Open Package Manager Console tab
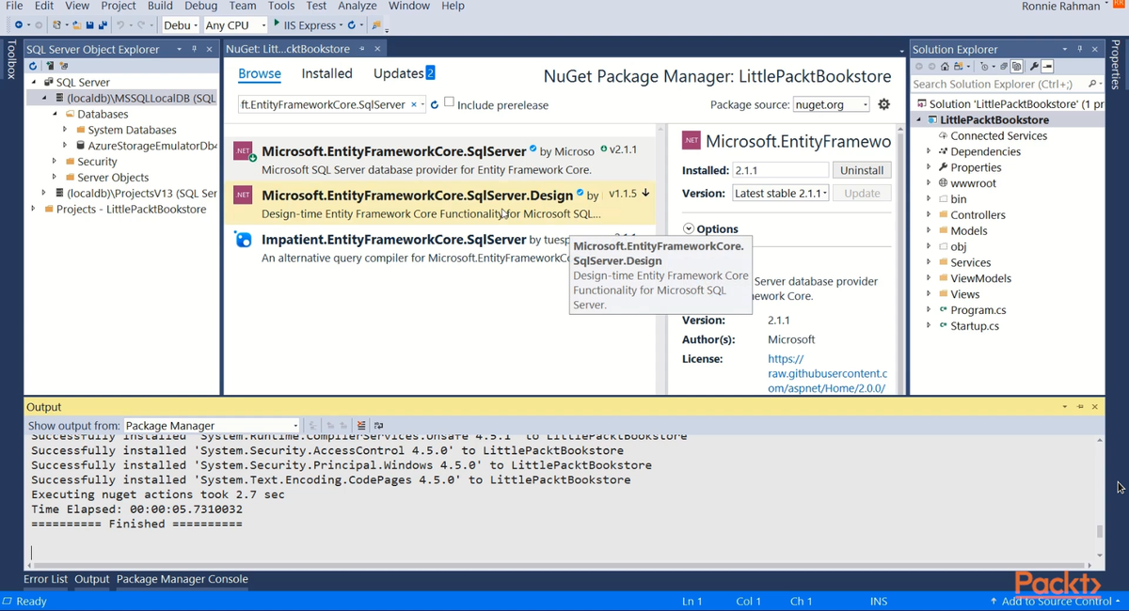The image size is (1129, 611). [x=182, y=579]
